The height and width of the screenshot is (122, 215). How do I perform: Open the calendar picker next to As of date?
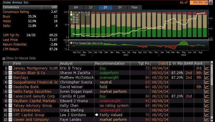211,3
